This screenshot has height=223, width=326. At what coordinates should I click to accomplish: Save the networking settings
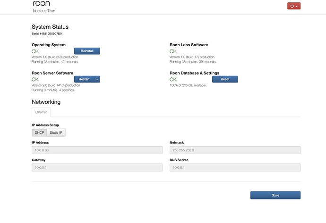275,195
